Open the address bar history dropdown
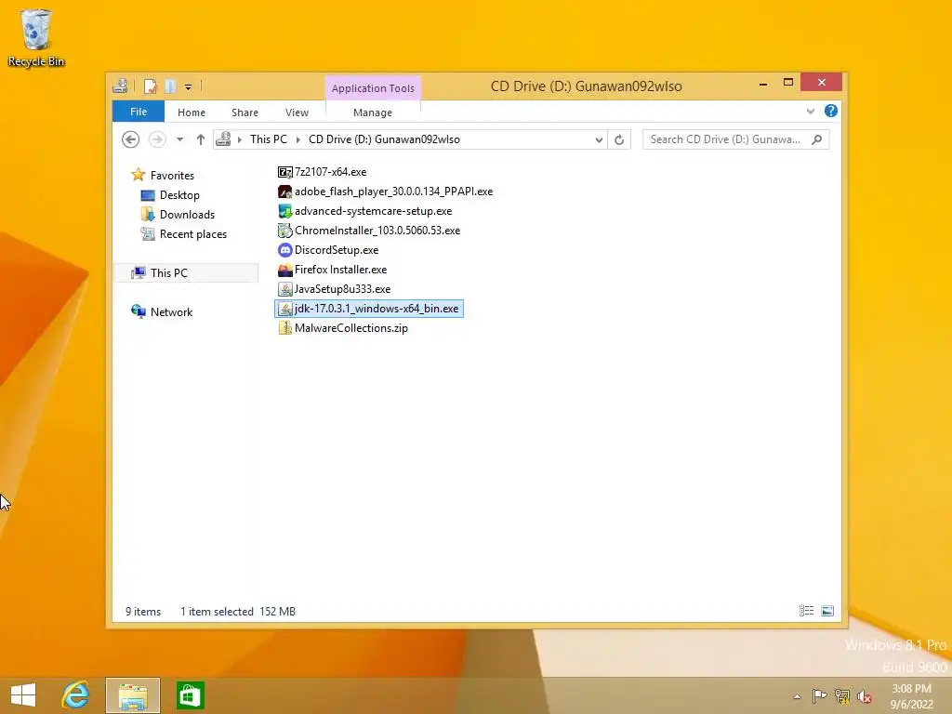 (x=599, y=139)
